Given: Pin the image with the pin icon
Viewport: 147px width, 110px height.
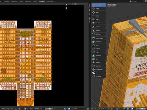Looking at the screenshot, I should pyautogui.click(x=55, y=109).
